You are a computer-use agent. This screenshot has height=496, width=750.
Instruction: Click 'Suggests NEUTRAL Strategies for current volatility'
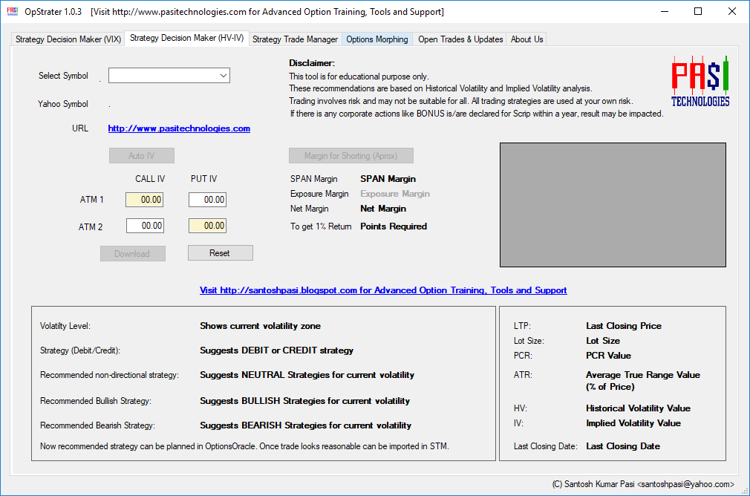(x=307, y=375)
